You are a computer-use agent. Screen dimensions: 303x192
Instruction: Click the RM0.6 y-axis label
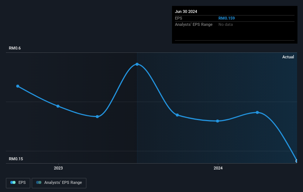pyautogui.click(x=15, y=48)
